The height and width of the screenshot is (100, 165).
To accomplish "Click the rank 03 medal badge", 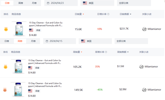I will (5, 90).
